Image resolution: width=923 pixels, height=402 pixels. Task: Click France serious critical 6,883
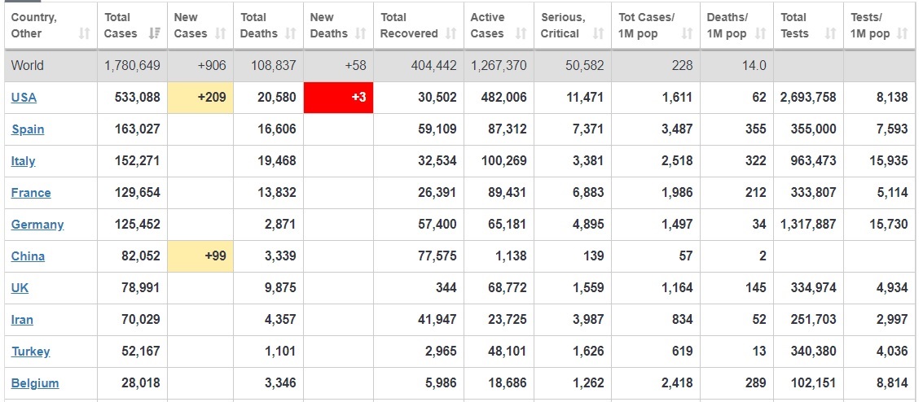[588, 192]
